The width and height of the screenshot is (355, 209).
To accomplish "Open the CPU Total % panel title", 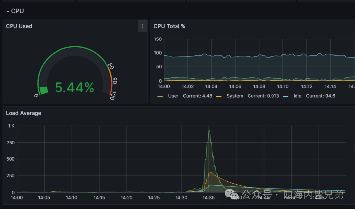I will click(x=169, y=26).
